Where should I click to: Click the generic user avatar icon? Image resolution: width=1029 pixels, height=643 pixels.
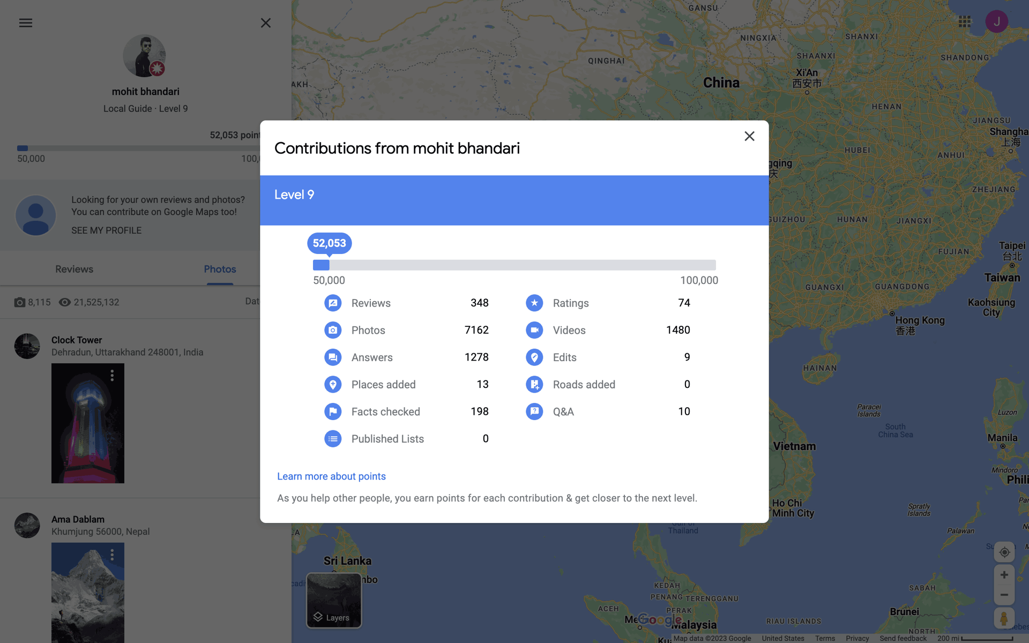click(x=35, y=215)
